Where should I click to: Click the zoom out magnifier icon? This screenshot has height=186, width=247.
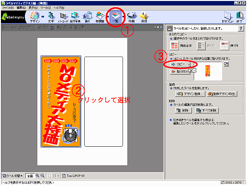click(43, 175)
